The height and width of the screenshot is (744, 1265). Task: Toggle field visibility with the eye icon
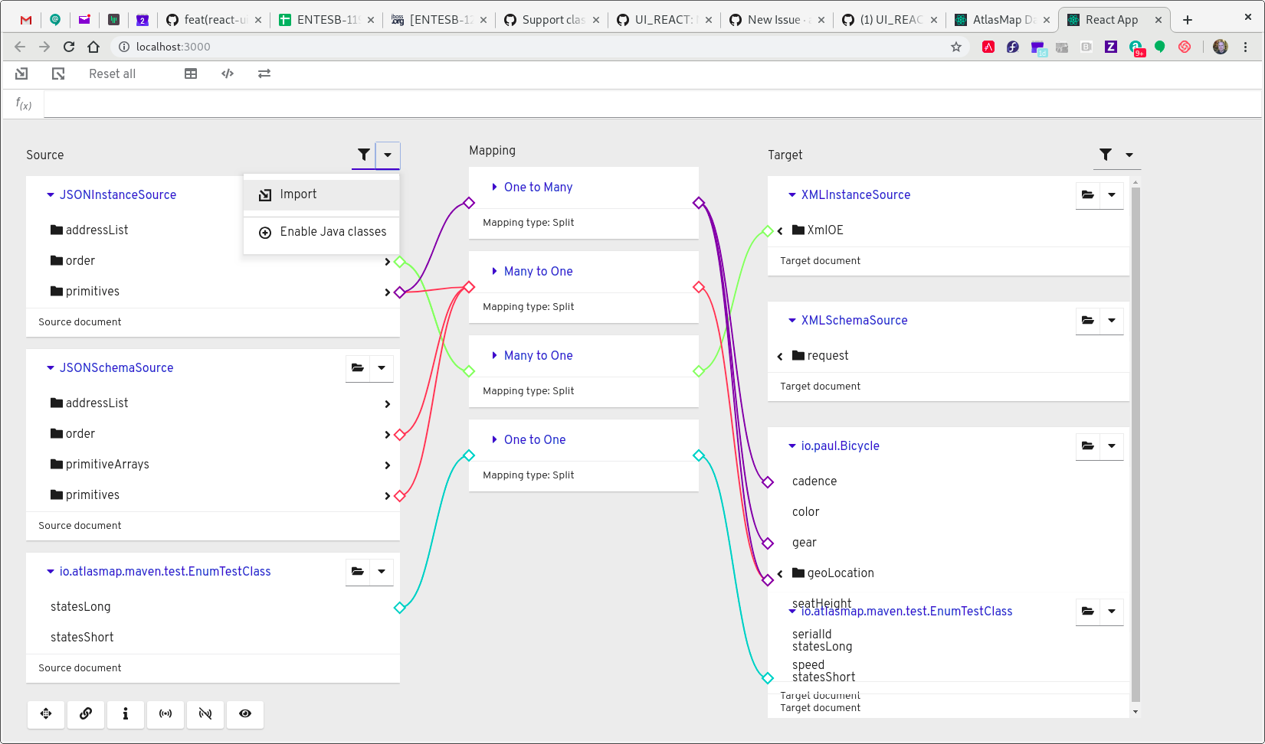click(245, 714)
